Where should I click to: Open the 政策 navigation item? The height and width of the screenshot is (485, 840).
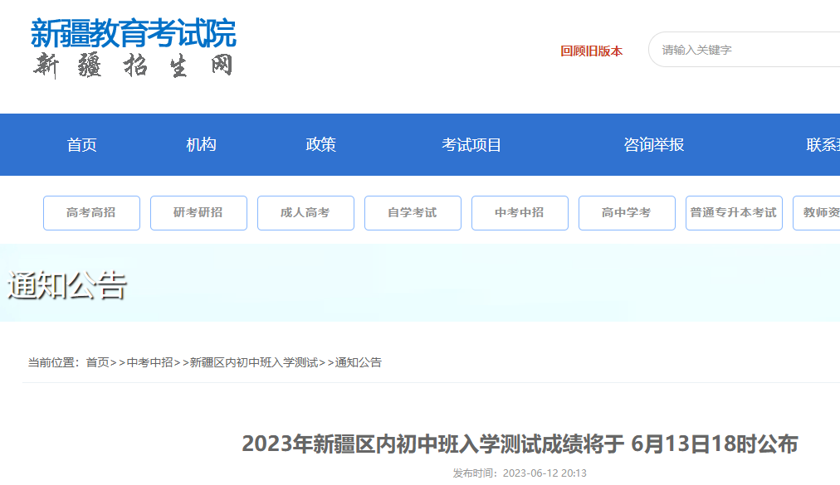(x=320, y=144)
